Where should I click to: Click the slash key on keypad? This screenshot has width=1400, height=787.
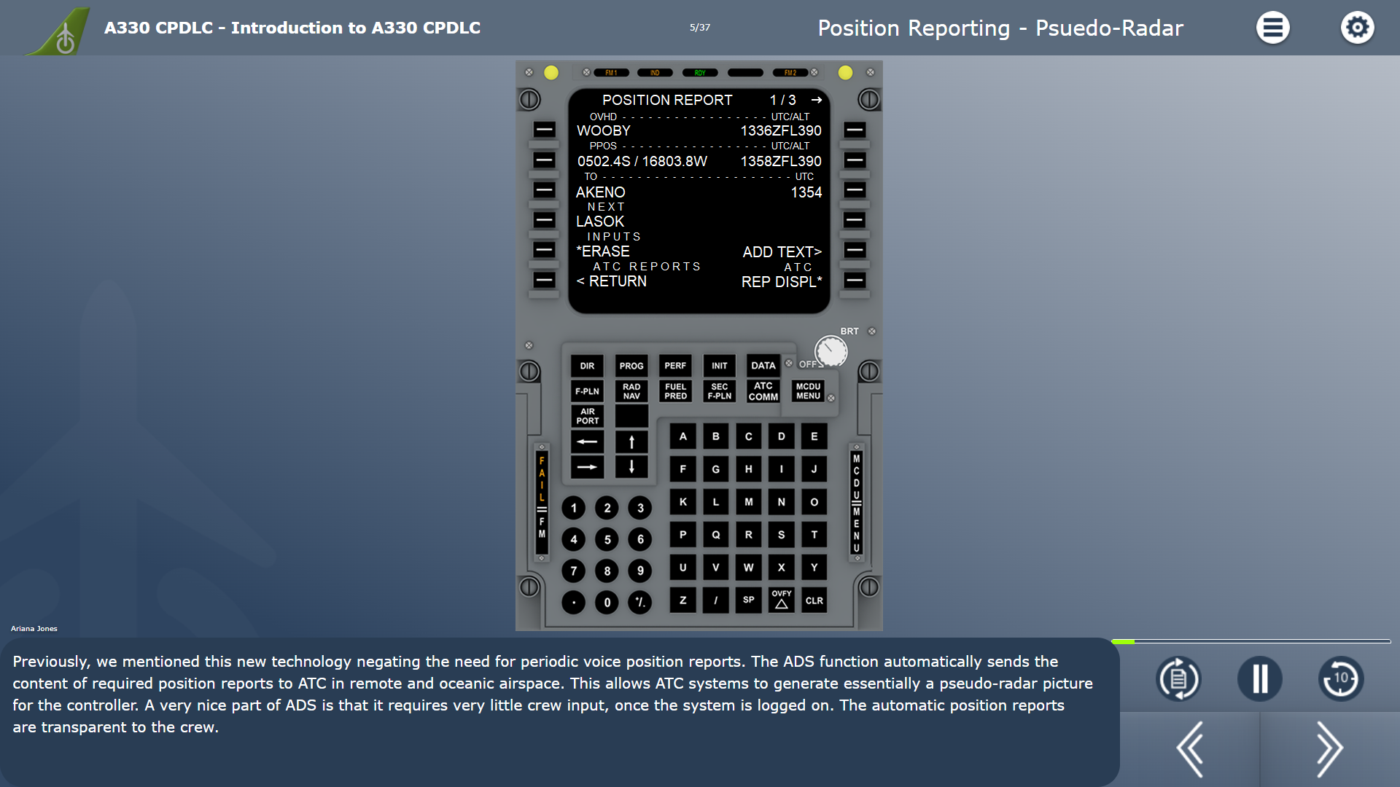(715, 600)
